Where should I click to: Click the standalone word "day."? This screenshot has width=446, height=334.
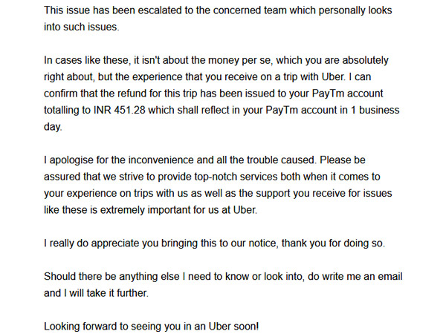click(x=54, y=127)
